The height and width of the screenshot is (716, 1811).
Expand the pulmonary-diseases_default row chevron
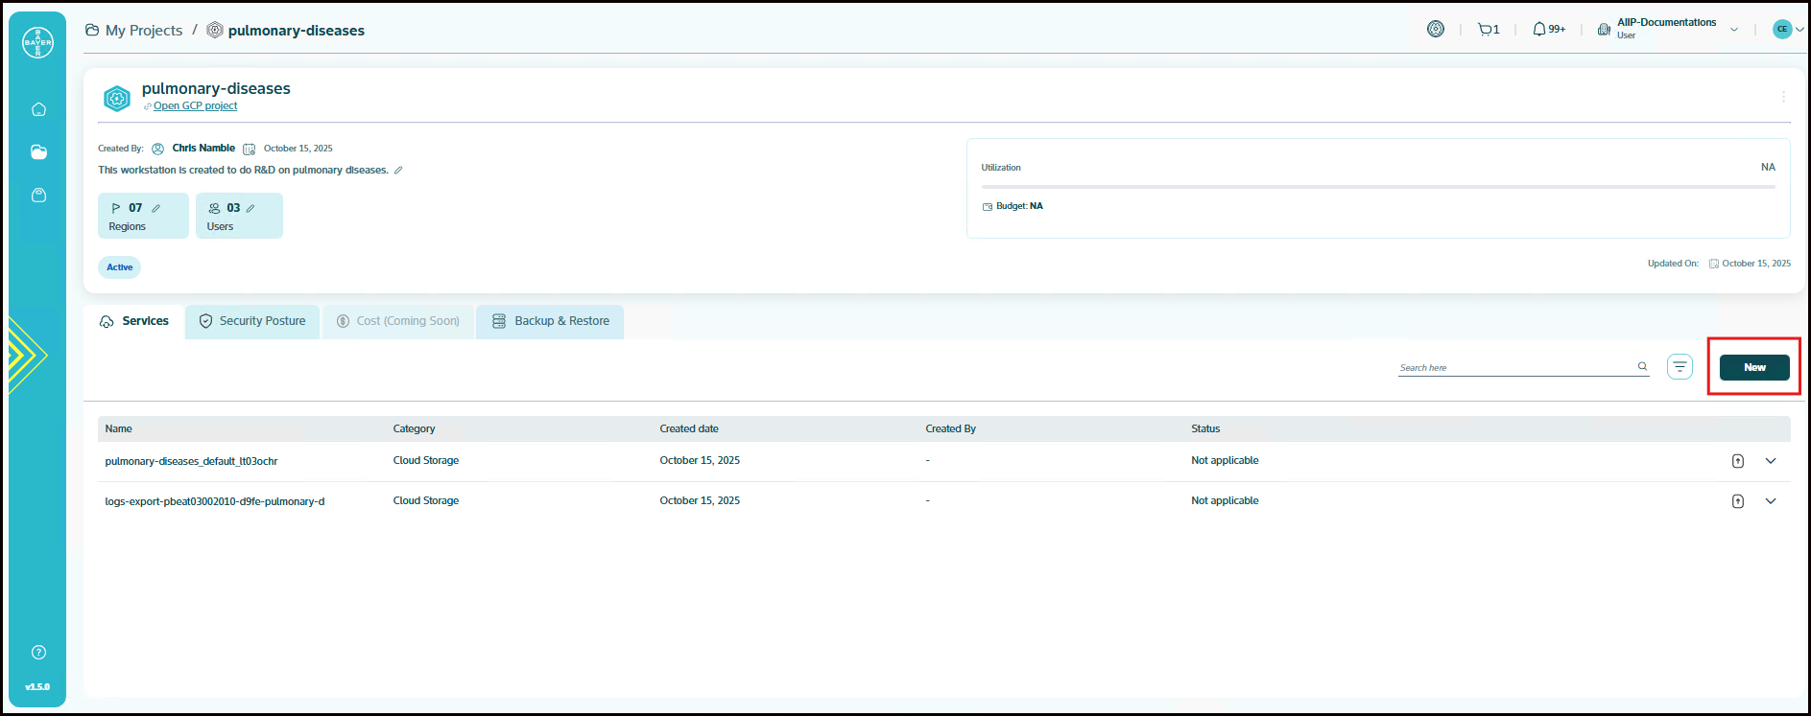point(1771,461)
